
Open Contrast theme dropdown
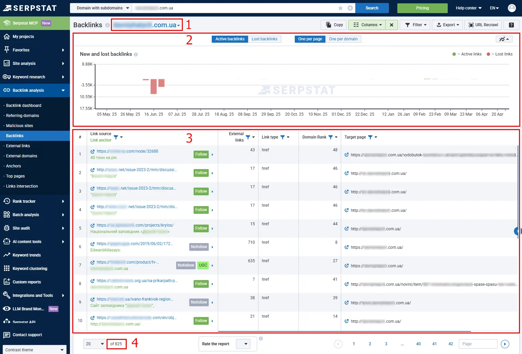coord(35,350)
